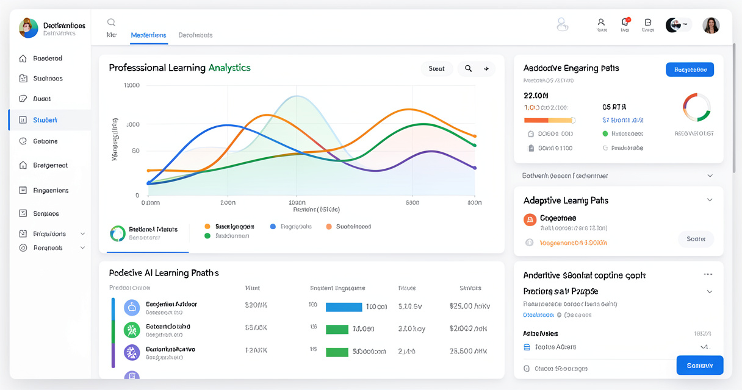The width and height of the screenshot is (742, 390).
Task: Select the empty circle radio below the green one
Action: click(605, 147)
